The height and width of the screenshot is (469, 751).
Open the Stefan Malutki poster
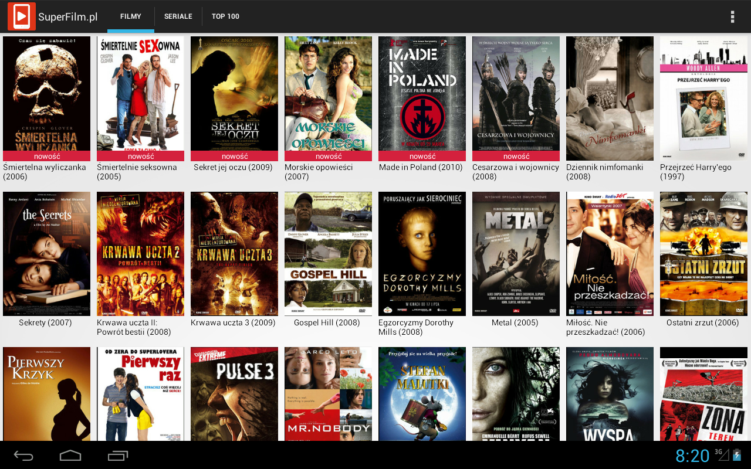click(422, 394)
